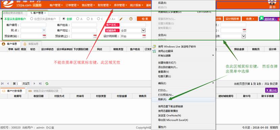Expand the 过滤条件 dropdown arrow
This screenshot has width=280, height=130.
144,30
